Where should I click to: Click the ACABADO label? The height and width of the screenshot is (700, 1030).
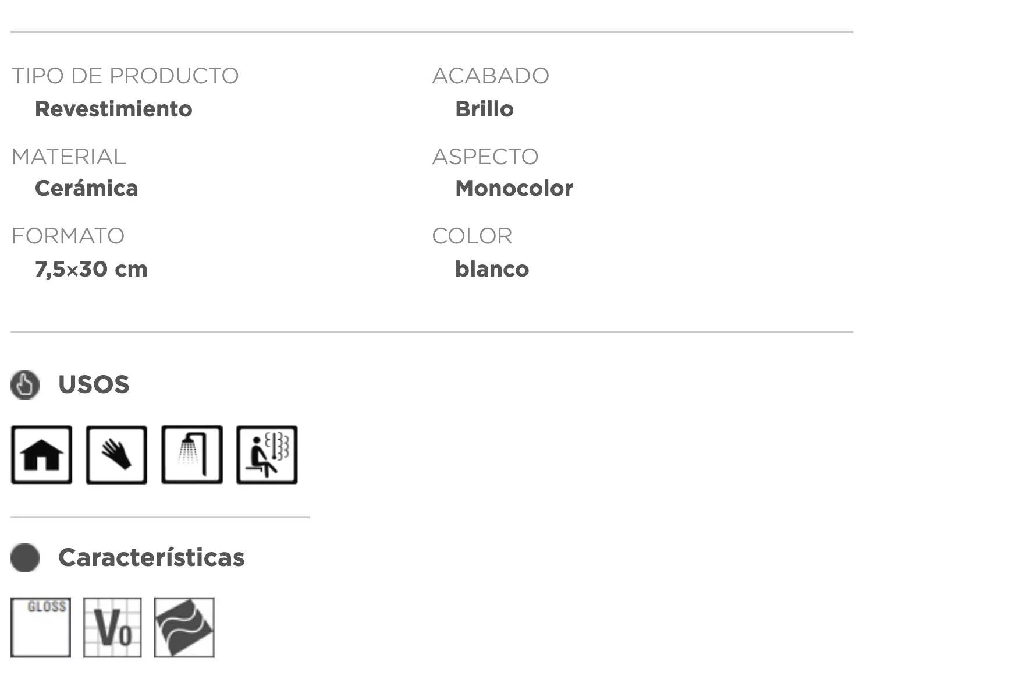click(491, 76)
